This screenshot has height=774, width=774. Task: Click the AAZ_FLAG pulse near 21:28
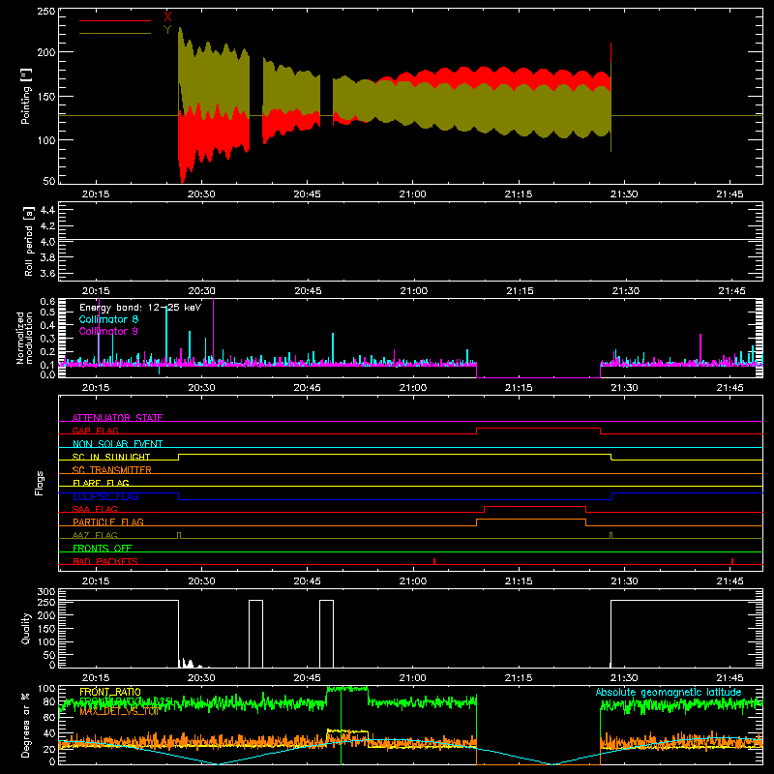[x=611, y=535]
